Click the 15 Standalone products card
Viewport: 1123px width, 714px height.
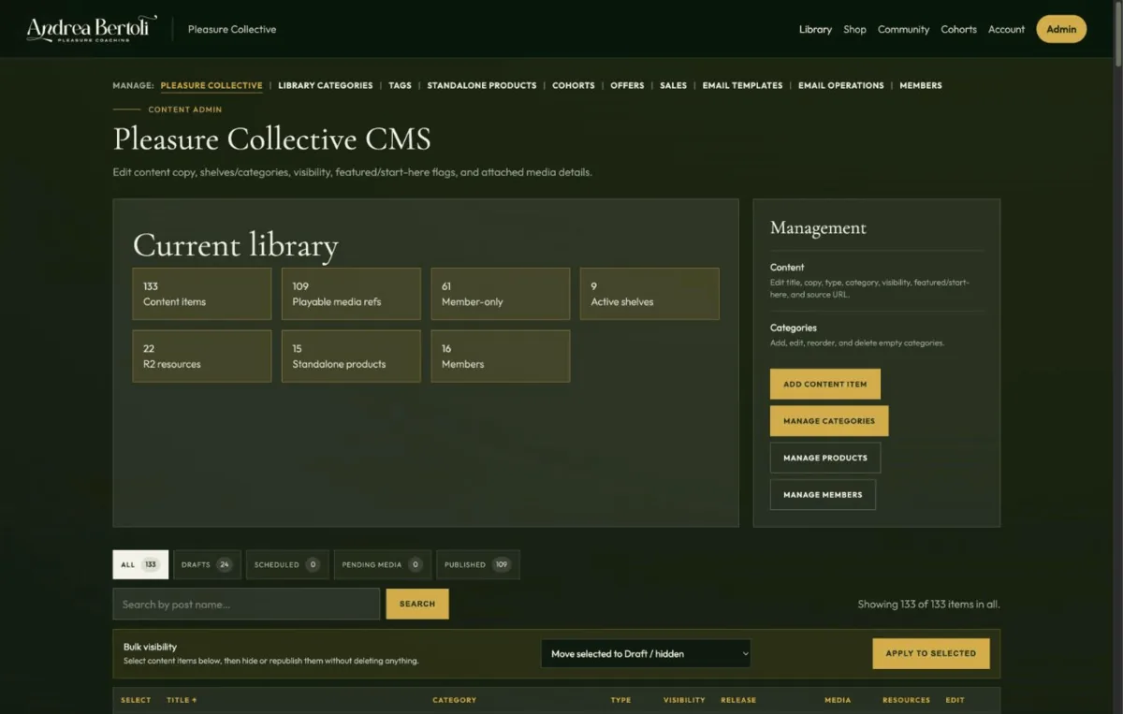[351, 356]
